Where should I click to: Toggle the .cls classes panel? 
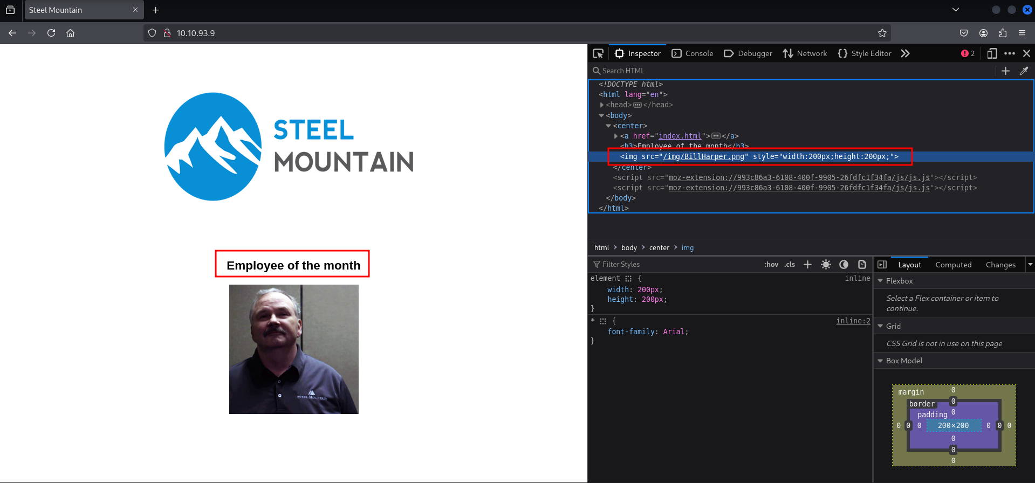(790, 264)
